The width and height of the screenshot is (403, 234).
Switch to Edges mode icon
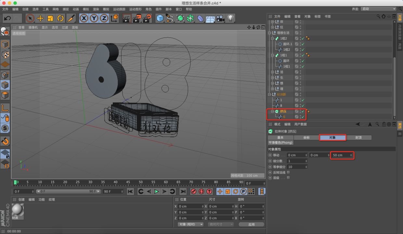tap(5, 85)
